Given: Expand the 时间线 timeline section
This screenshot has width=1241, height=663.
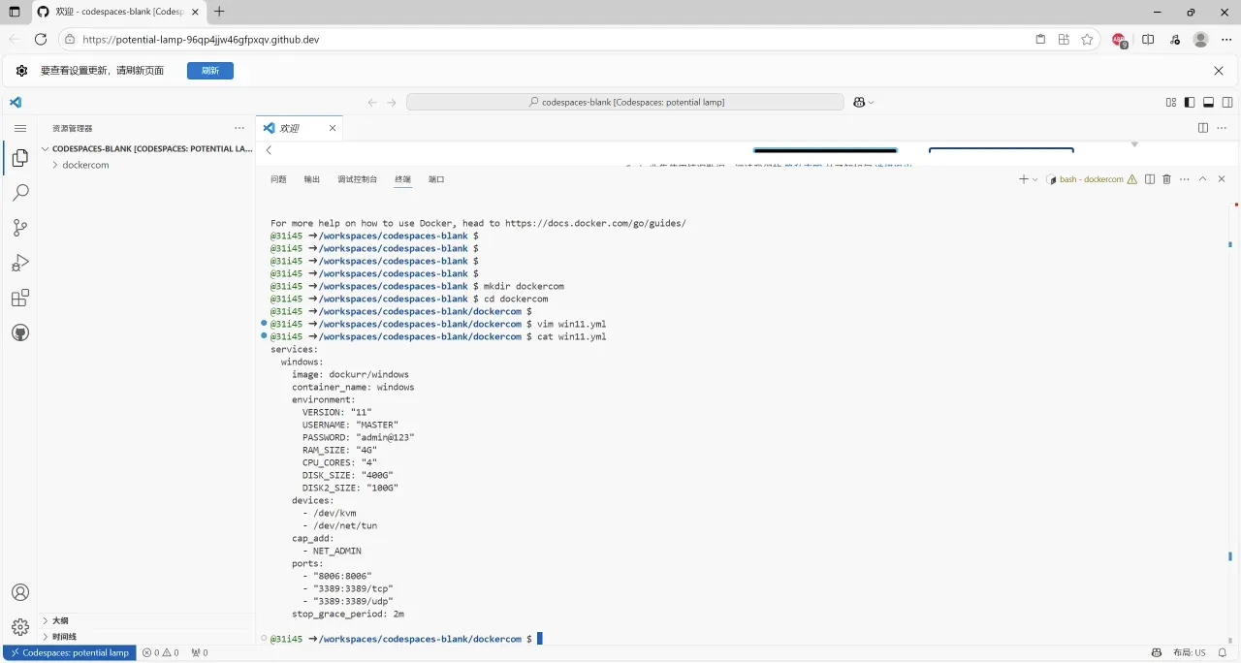Looking at the screenshot, I should [146, 637].
